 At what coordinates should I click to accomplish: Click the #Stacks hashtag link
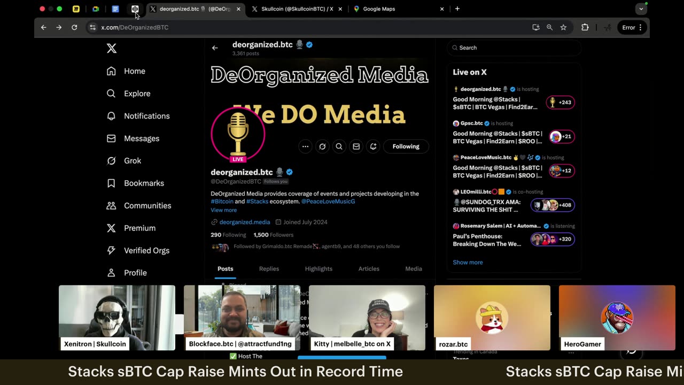(x=257, y=202)
